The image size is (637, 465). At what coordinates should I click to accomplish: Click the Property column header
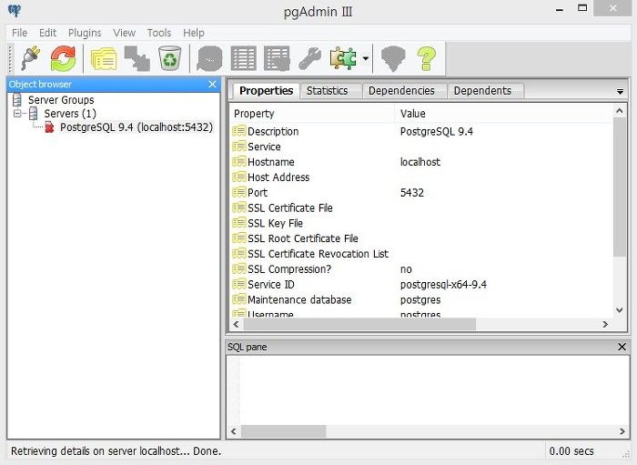tap(312, 114)
